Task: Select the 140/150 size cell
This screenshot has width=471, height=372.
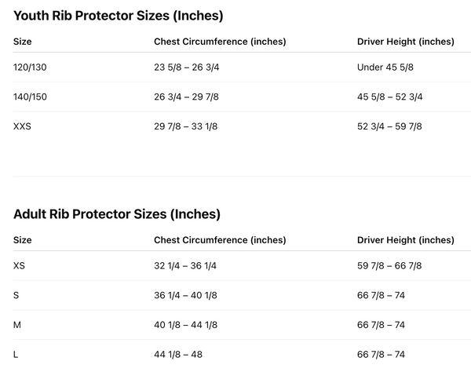Action: [30, 97]
